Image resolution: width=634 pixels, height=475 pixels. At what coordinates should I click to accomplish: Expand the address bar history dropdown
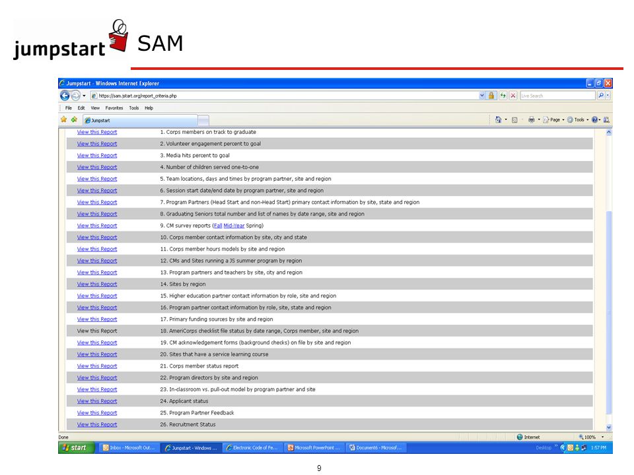coord(482,96)
